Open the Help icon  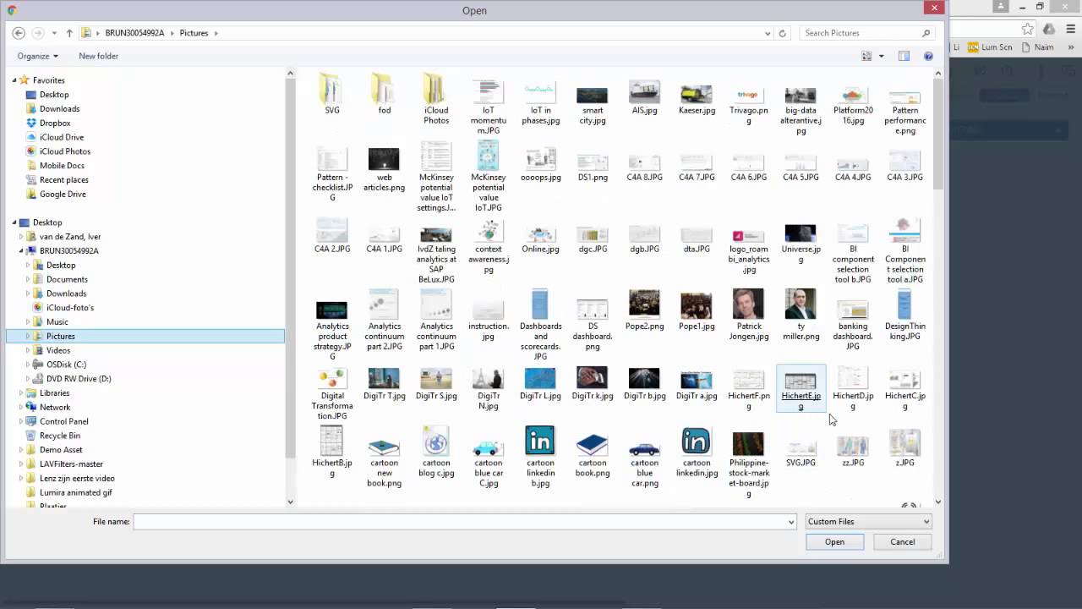click(x=928, y=56)
